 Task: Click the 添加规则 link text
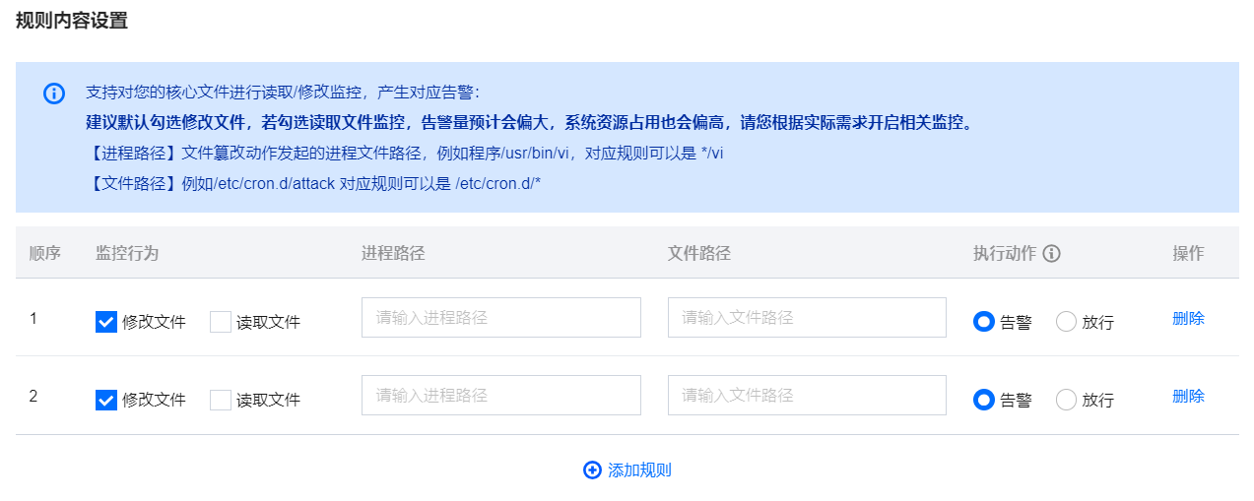point(639,470)
